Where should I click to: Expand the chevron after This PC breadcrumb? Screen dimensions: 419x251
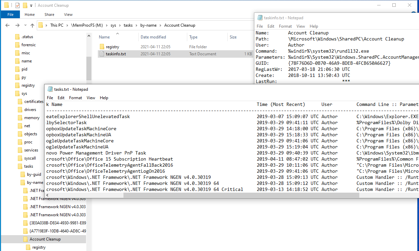[x=67, y=25]
